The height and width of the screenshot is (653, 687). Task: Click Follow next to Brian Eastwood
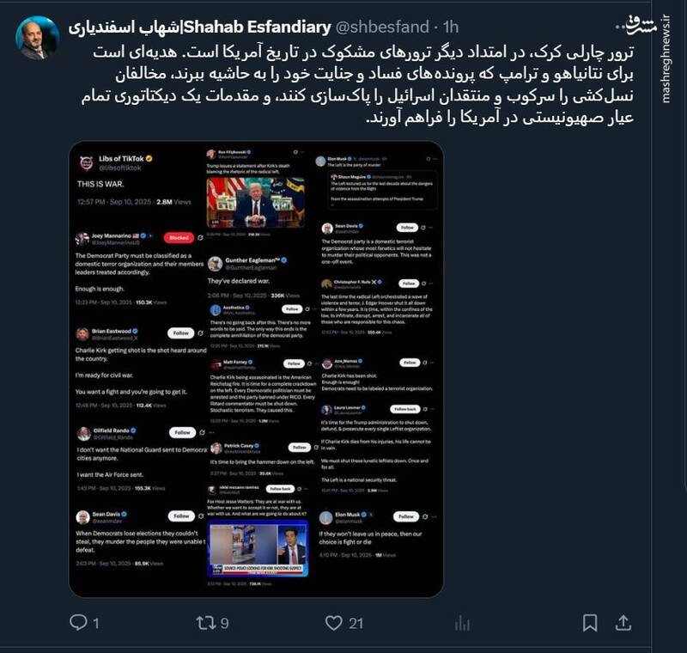pos(181,333)
